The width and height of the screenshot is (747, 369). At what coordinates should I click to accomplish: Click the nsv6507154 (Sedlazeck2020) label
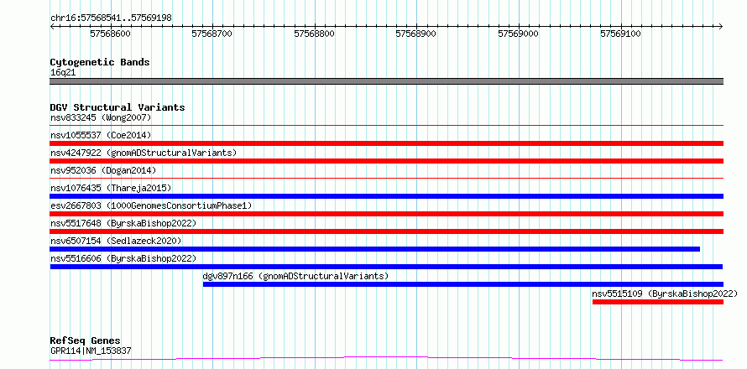tap(116, 241)
